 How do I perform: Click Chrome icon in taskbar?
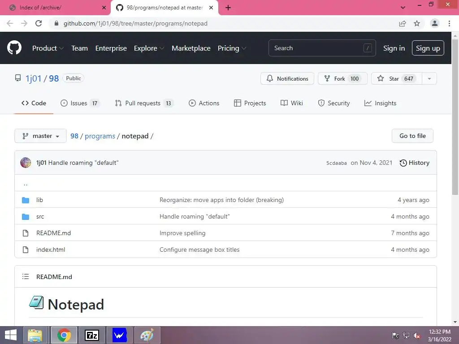coord(64,335)
